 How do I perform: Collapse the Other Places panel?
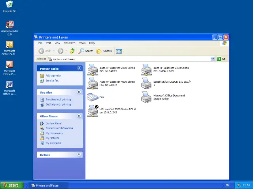tap(79, 116)
